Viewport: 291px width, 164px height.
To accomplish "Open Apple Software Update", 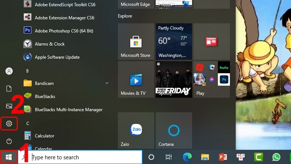I will click(x=51, y=57).
